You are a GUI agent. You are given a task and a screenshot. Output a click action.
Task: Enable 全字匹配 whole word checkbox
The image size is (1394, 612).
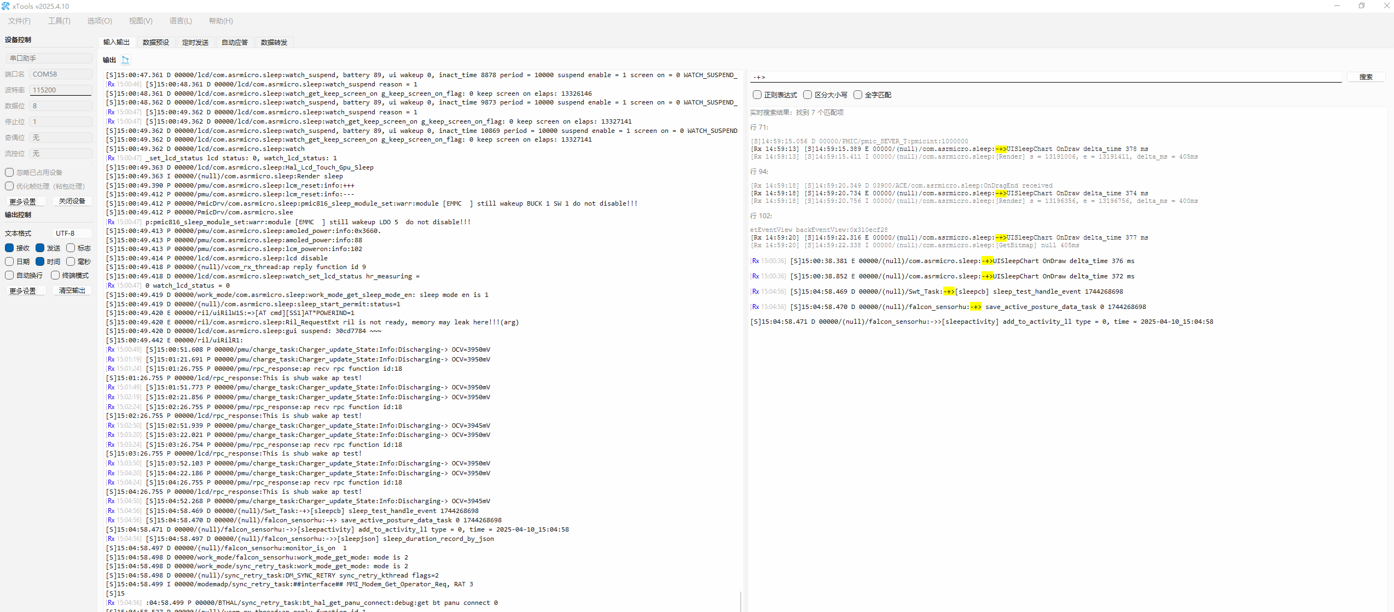858,95
